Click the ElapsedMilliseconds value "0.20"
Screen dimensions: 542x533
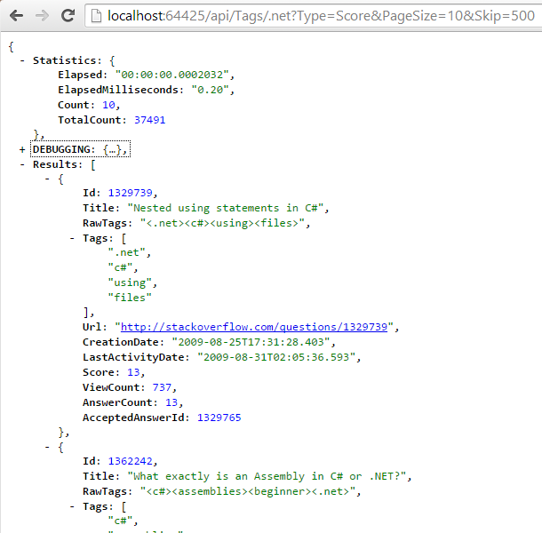point(211,90)
